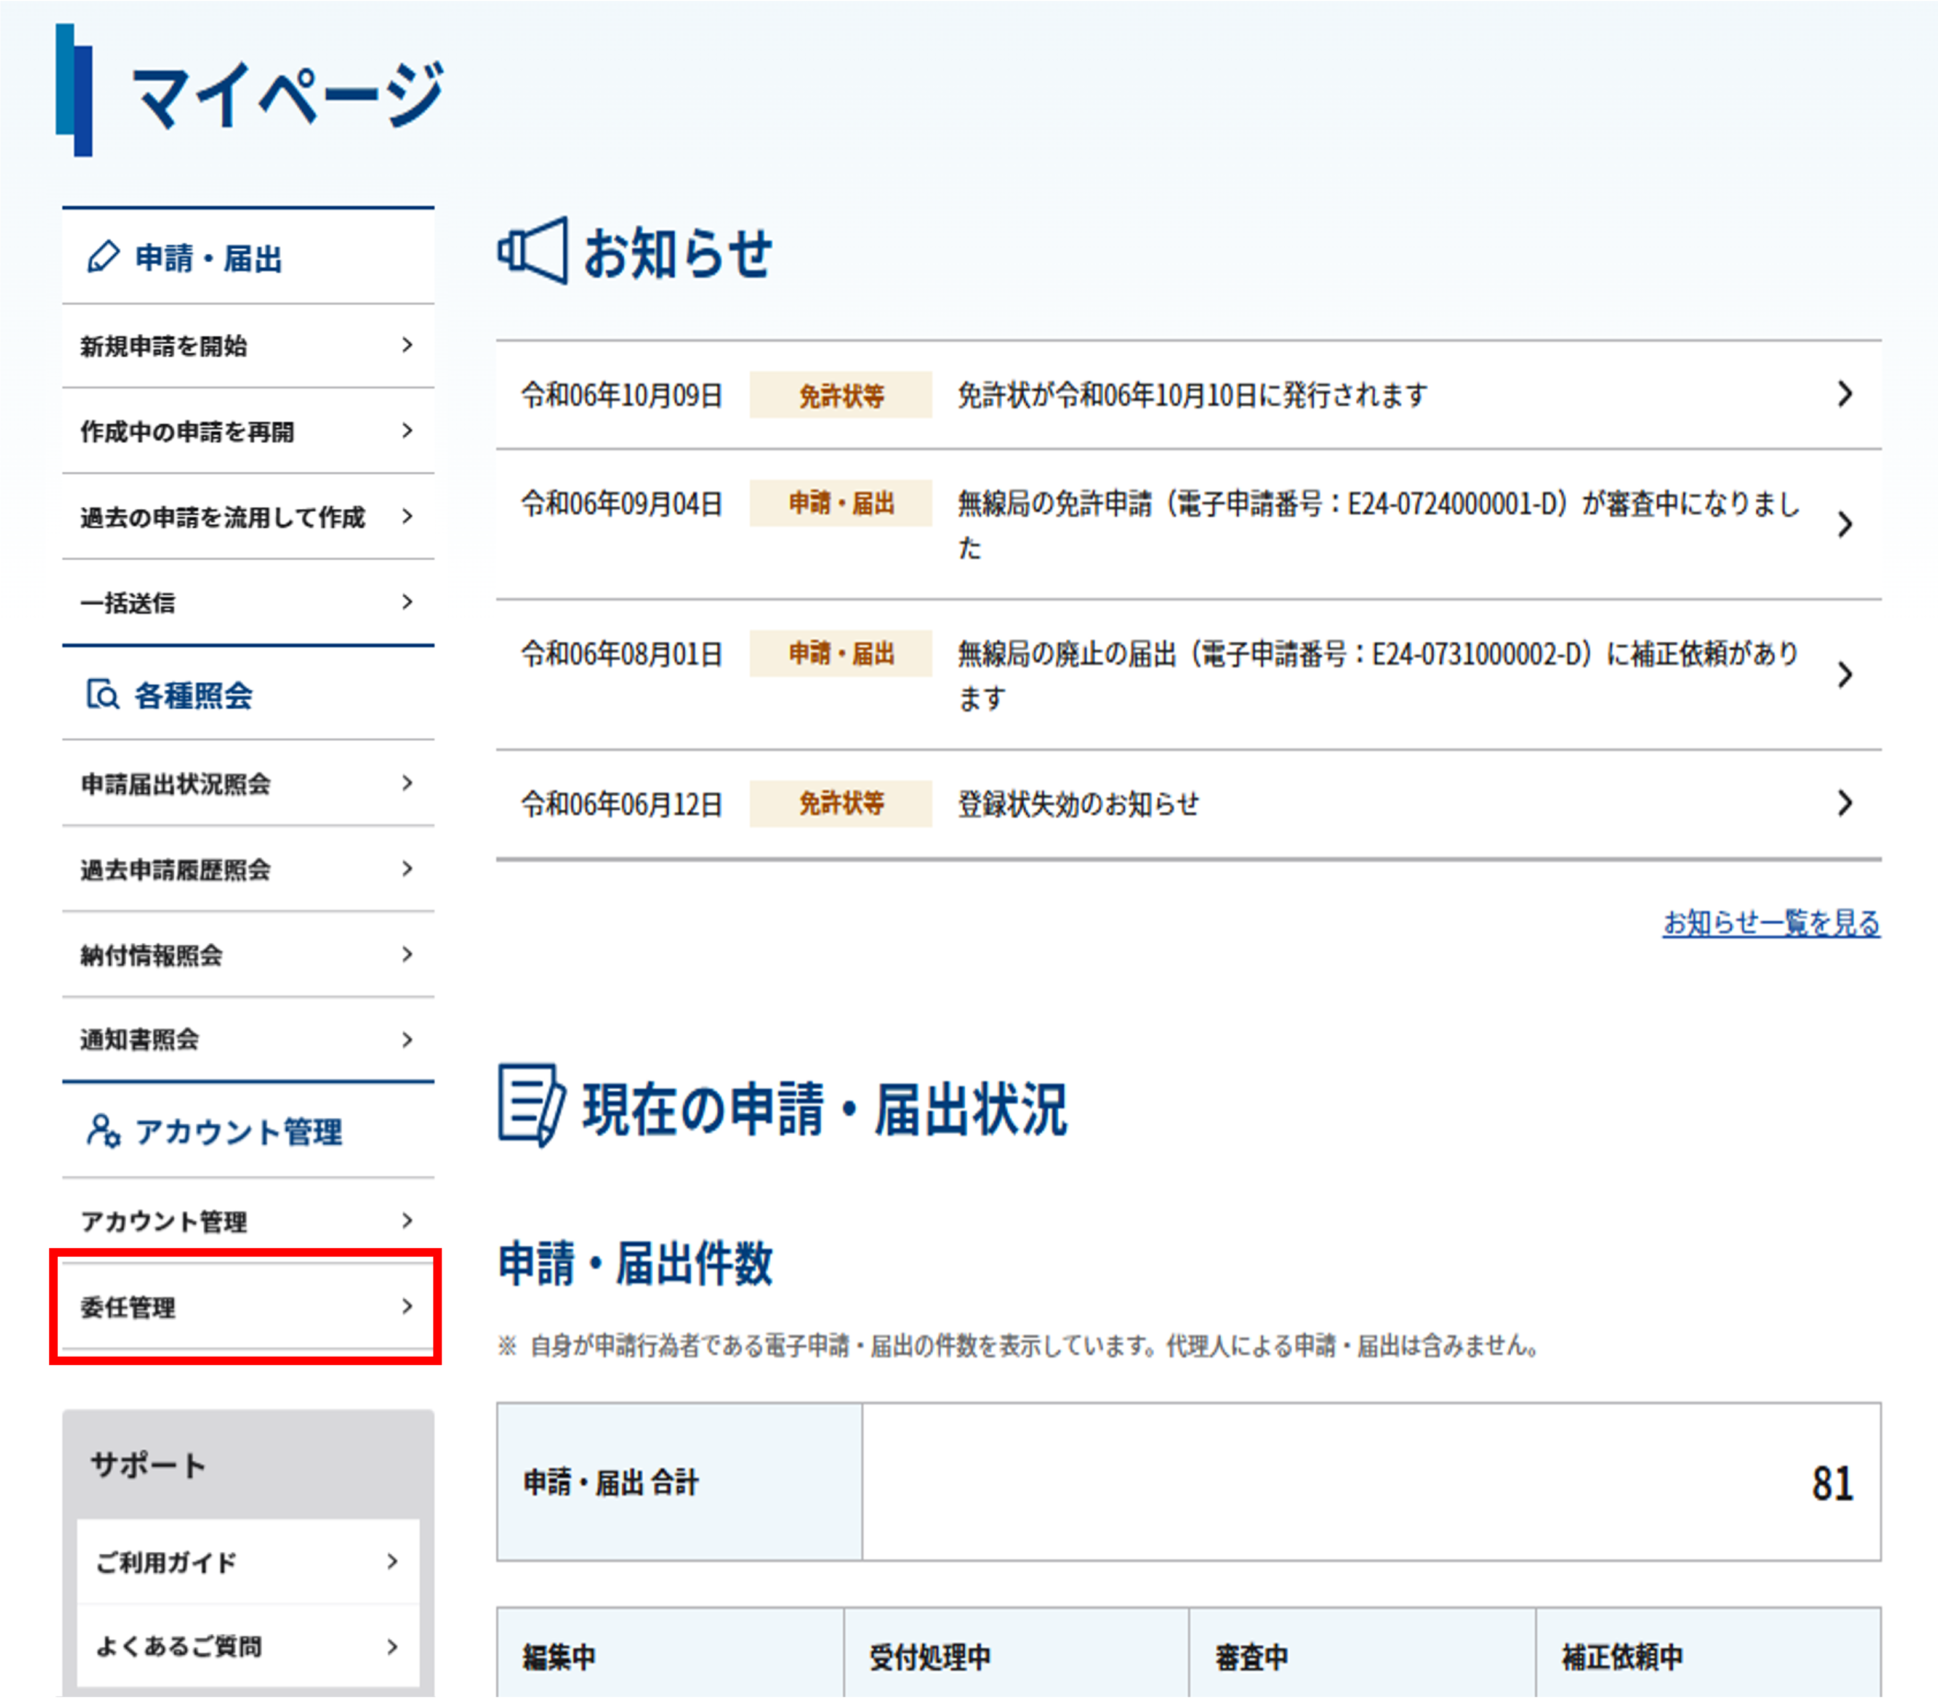
Task: Click the megaphone icon next to お知らせ
Action: click(x=533, y=251)
